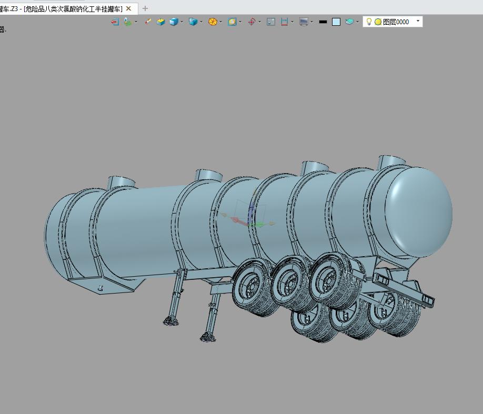Click the red crosshair target icon
Image resolution: width=483 pixels, height=414 pixels.
tap(251, 22)
